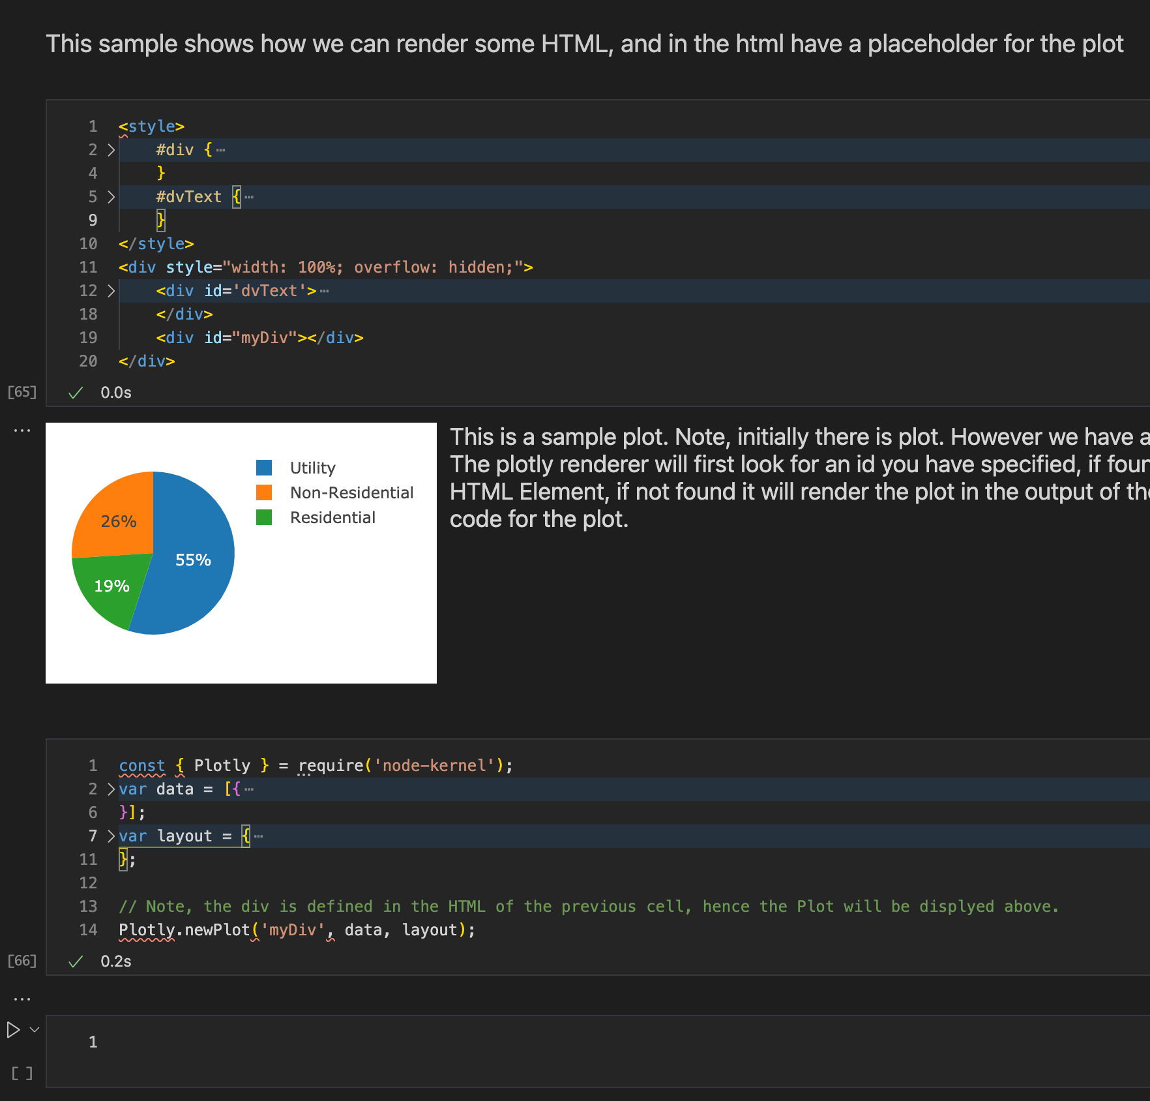Image resolution: width=1150 pixels, height=1101 pixels.
Task: Click the 55% blue pie slice
Action: [x=193, y=560]
